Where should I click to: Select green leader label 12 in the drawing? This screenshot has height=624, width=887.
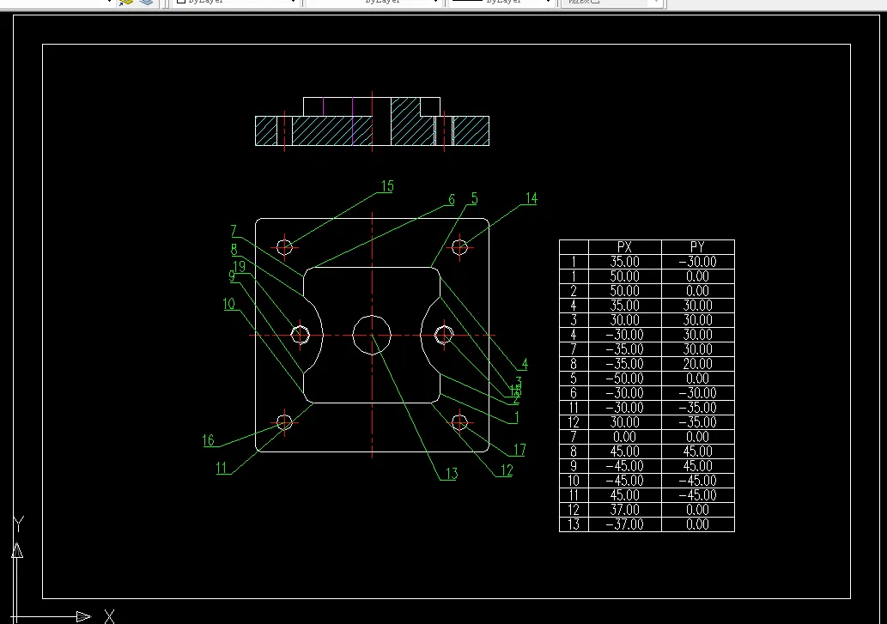507,470
